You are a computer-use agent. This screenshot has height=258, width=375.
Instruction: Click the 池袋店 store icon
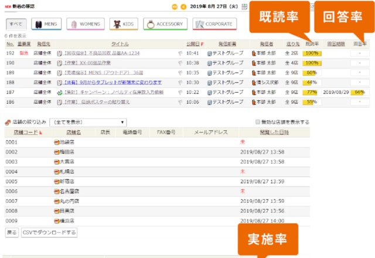pos(57,142)
